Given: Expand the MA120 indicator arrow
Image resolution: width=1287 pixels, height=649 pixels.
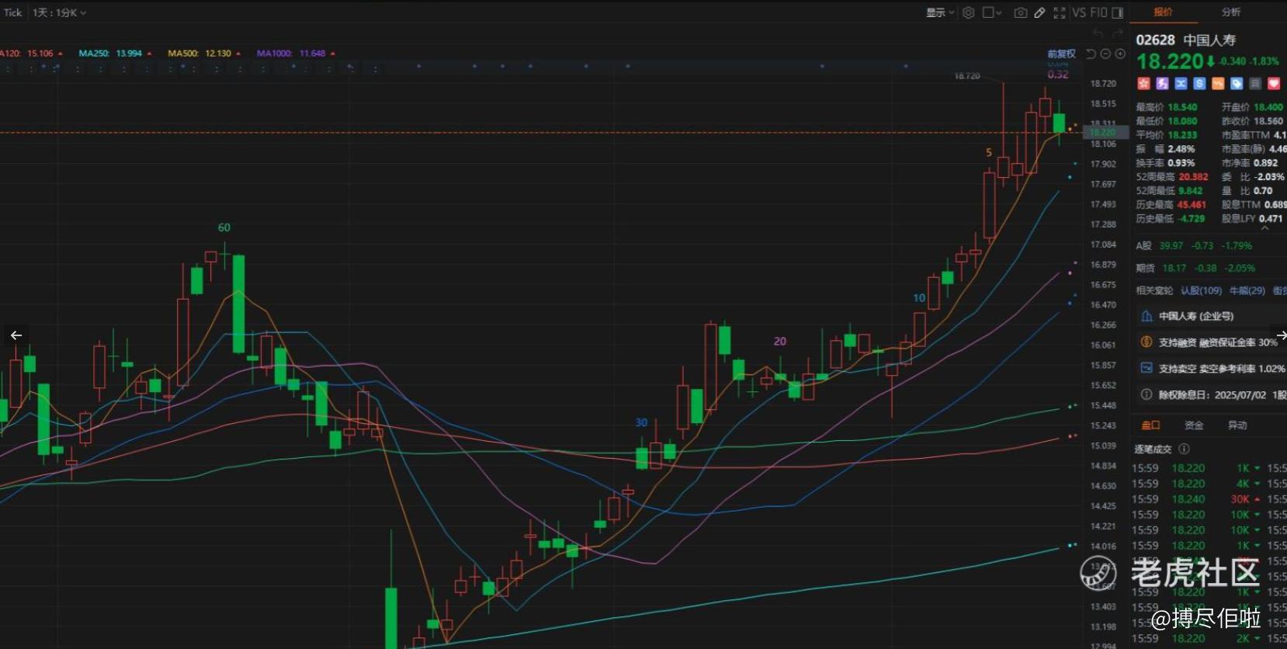Looking at the screenshot, I should 60,54.
